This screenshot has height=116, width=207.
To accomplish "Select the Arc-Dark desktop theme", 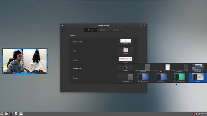I will [180, 68].
